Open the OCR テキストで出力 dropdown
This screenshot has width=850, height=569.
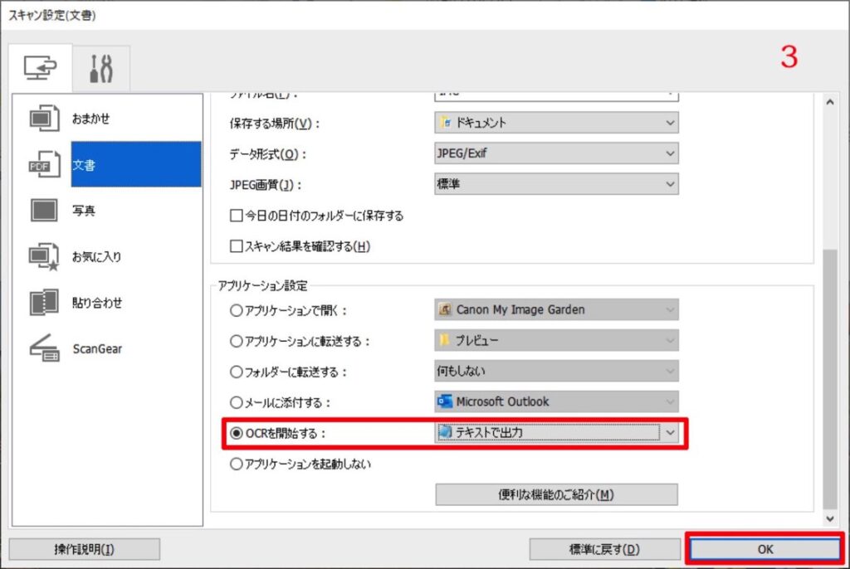click(671, 432)
